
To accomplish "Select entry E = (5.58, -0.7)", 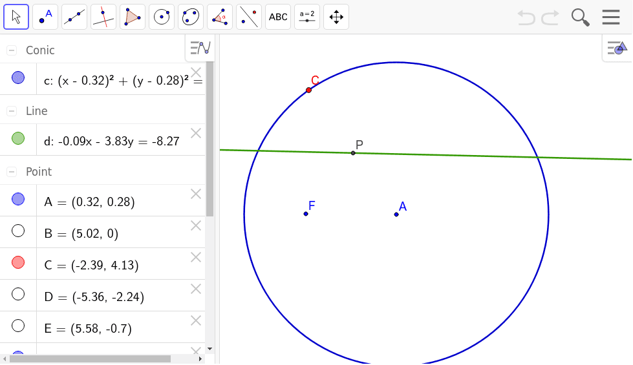I will point(121,327).
